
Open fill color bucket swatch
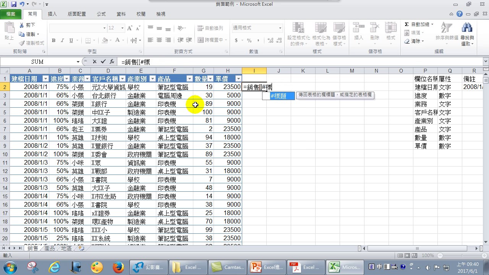105,40
